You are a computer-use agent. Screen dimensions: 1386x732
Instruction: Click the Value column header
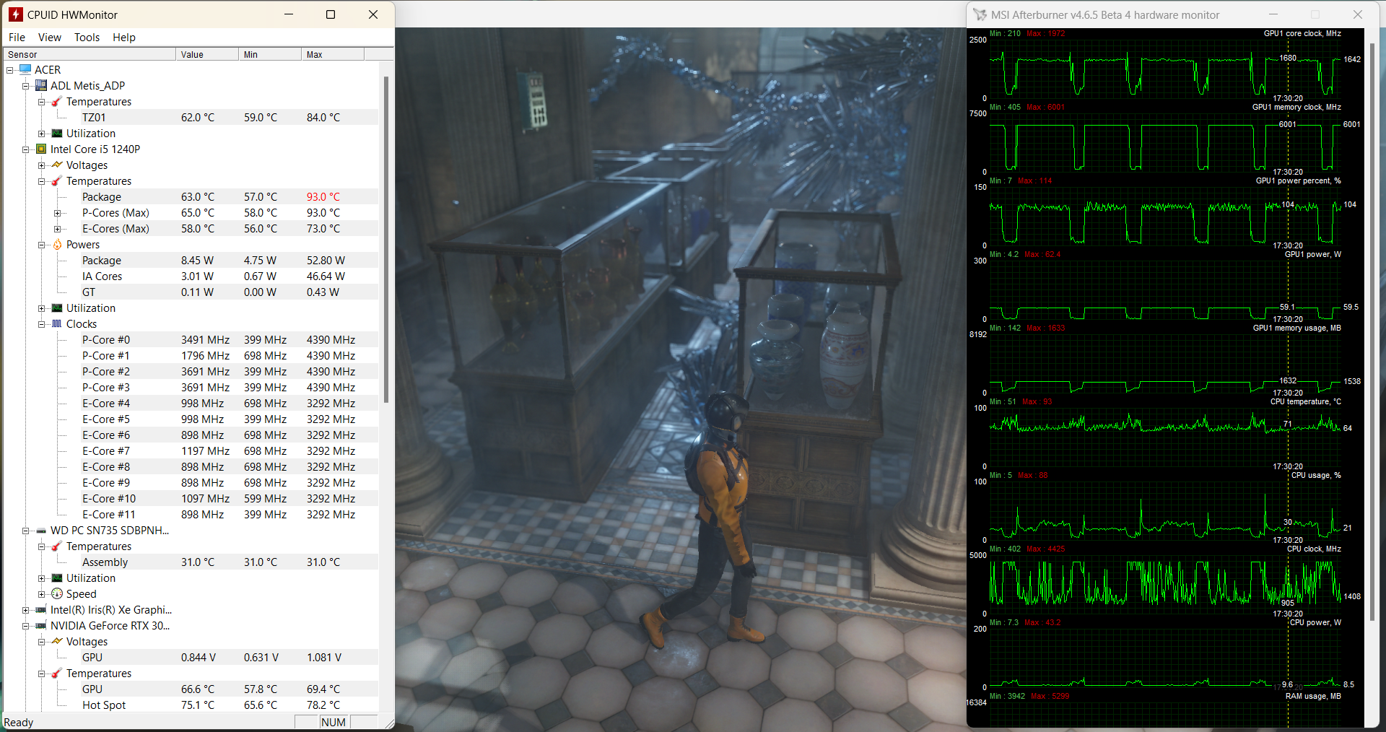pyautogui.click(x=206, y=55)
